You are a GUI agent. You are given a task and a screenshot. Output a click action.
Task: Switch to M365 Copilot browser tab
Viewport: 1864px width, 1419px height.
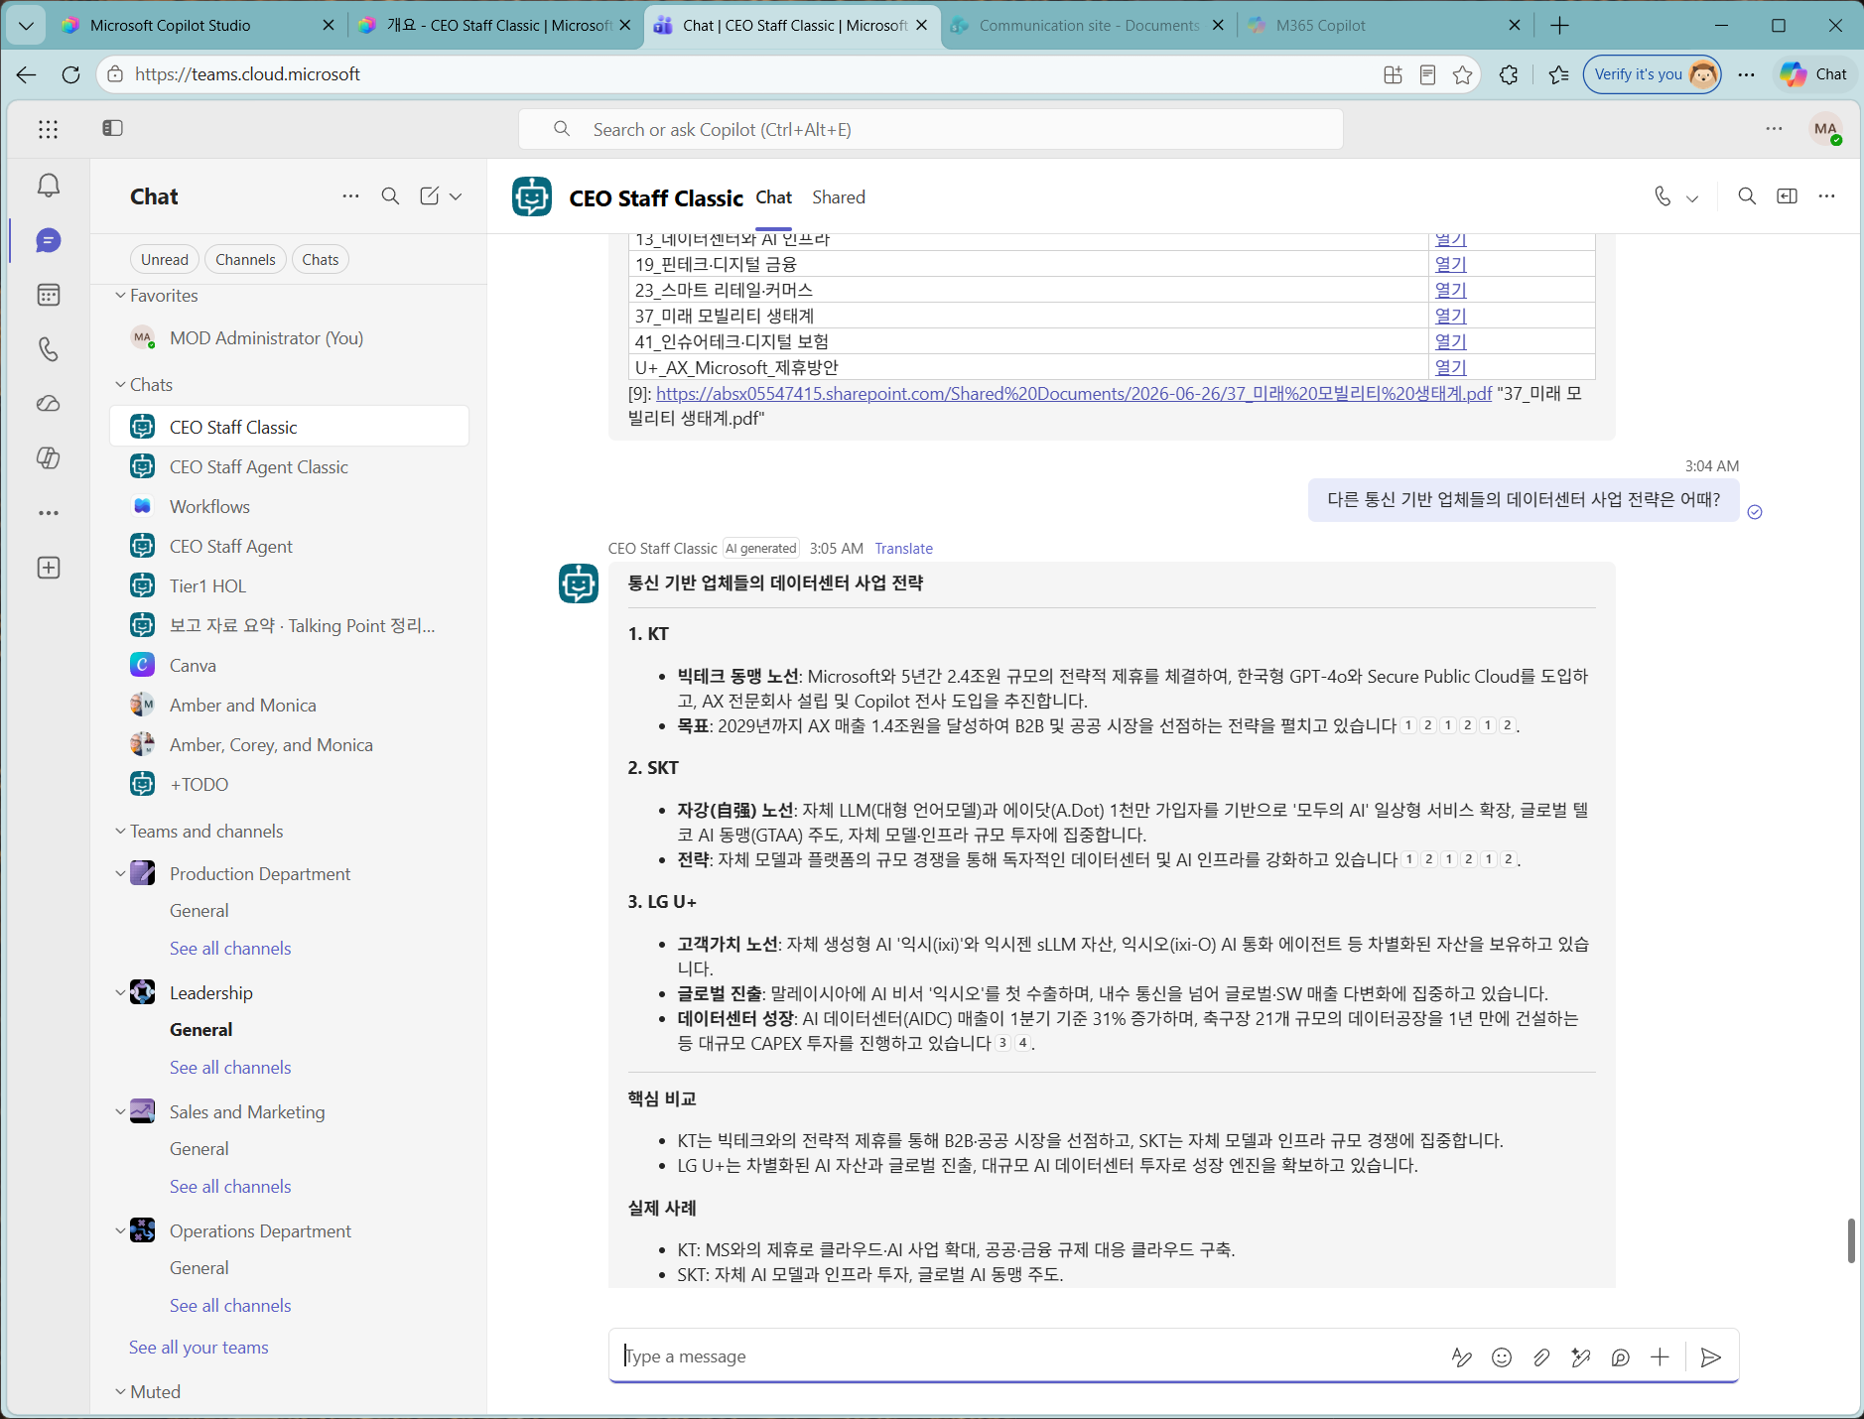pos(1385,26)
